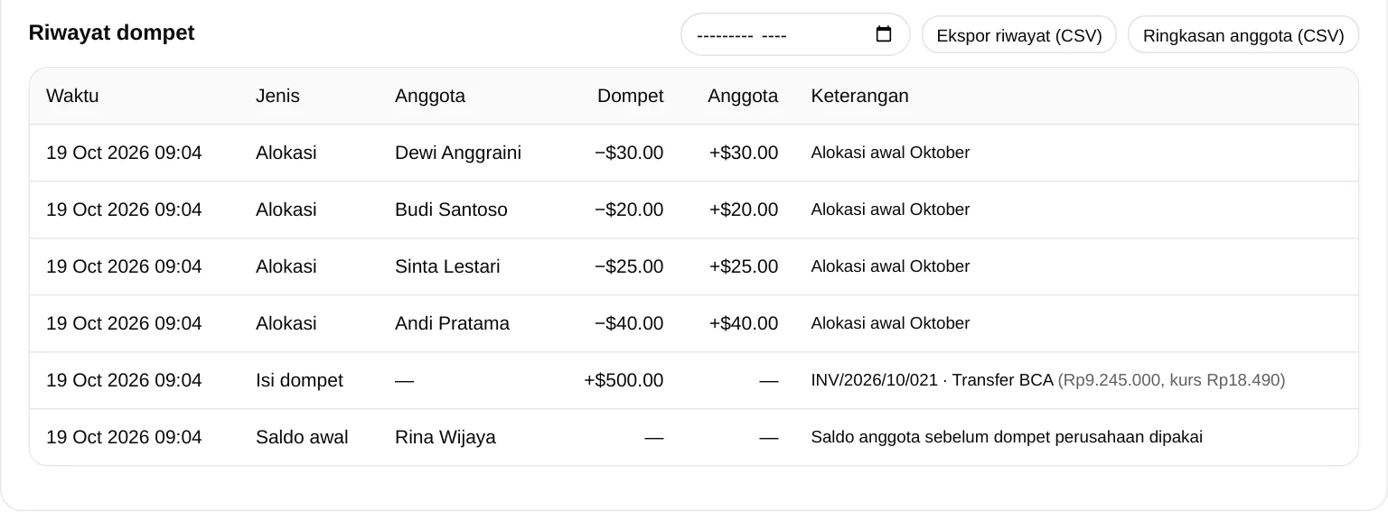
Task: Click the −$25.00 wallet amount
Action: point(629,266)
